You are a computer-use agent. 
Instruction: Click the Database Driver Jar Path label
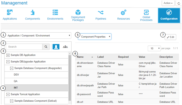point(106,85)
